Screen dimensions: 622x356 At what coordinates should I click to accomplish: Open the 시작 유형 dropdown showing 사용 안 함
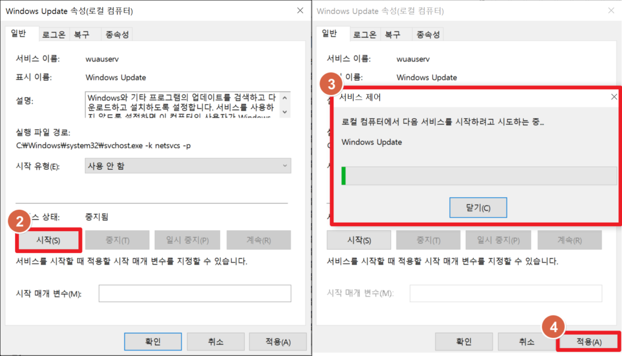pyautogui.click(x=188, y=166)
